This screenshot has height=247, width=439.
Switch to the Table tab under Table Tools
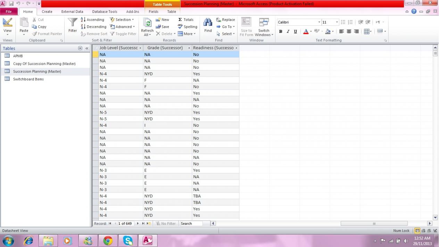172,11
